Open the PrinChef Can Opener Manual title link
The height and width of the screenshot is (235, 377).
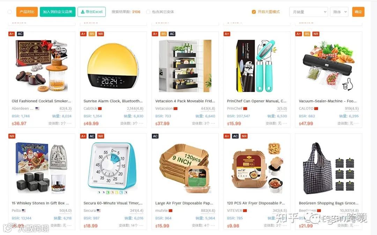pos(257,101)
